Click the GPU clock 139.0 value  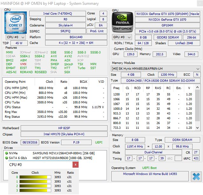(130, 54)
